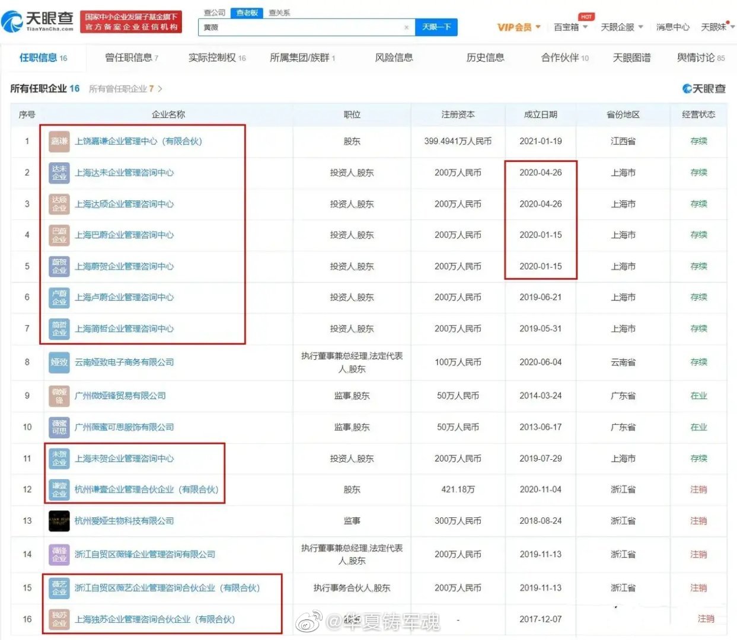Select the 薇蜜可思 avatar icon

tap(58, 427)
